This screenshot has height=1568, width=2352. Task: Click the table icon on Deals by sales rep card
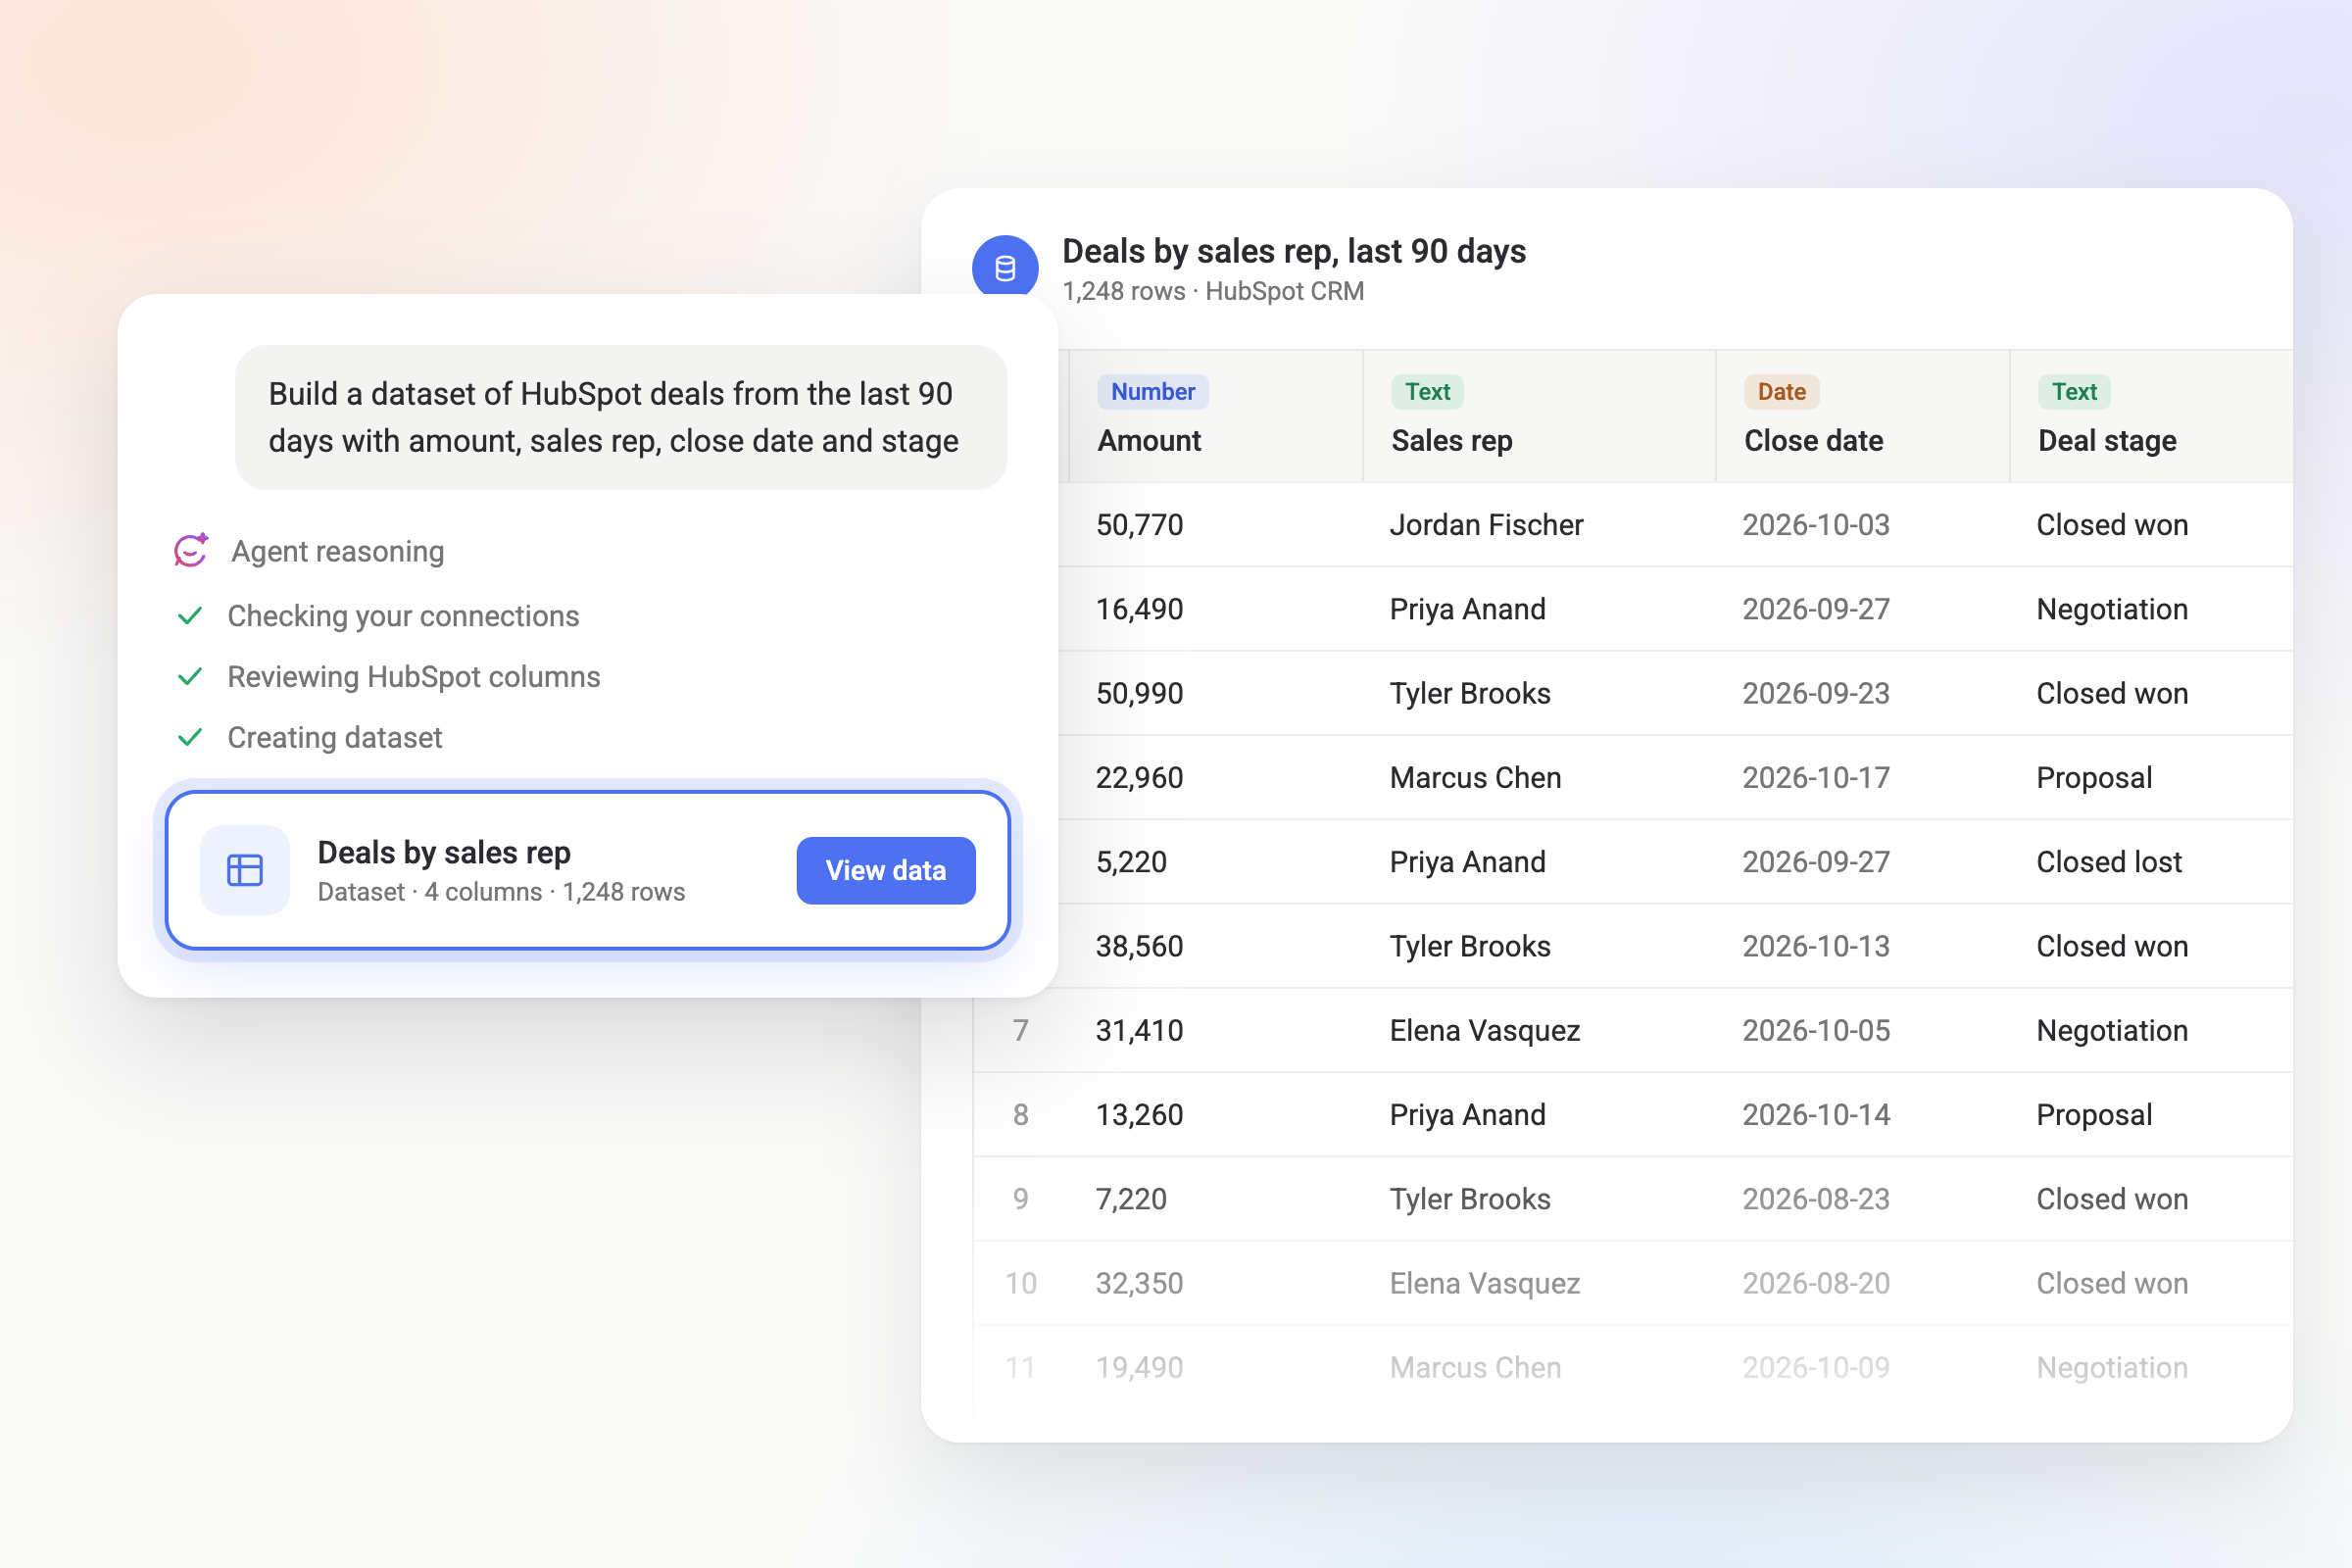coord(245,870)
